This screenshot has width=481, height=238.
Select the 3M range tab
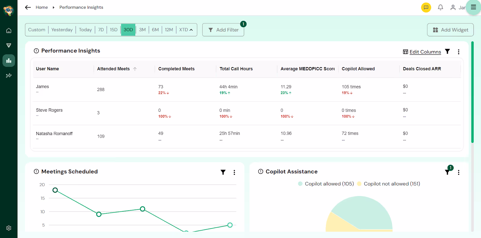(142, 30)
